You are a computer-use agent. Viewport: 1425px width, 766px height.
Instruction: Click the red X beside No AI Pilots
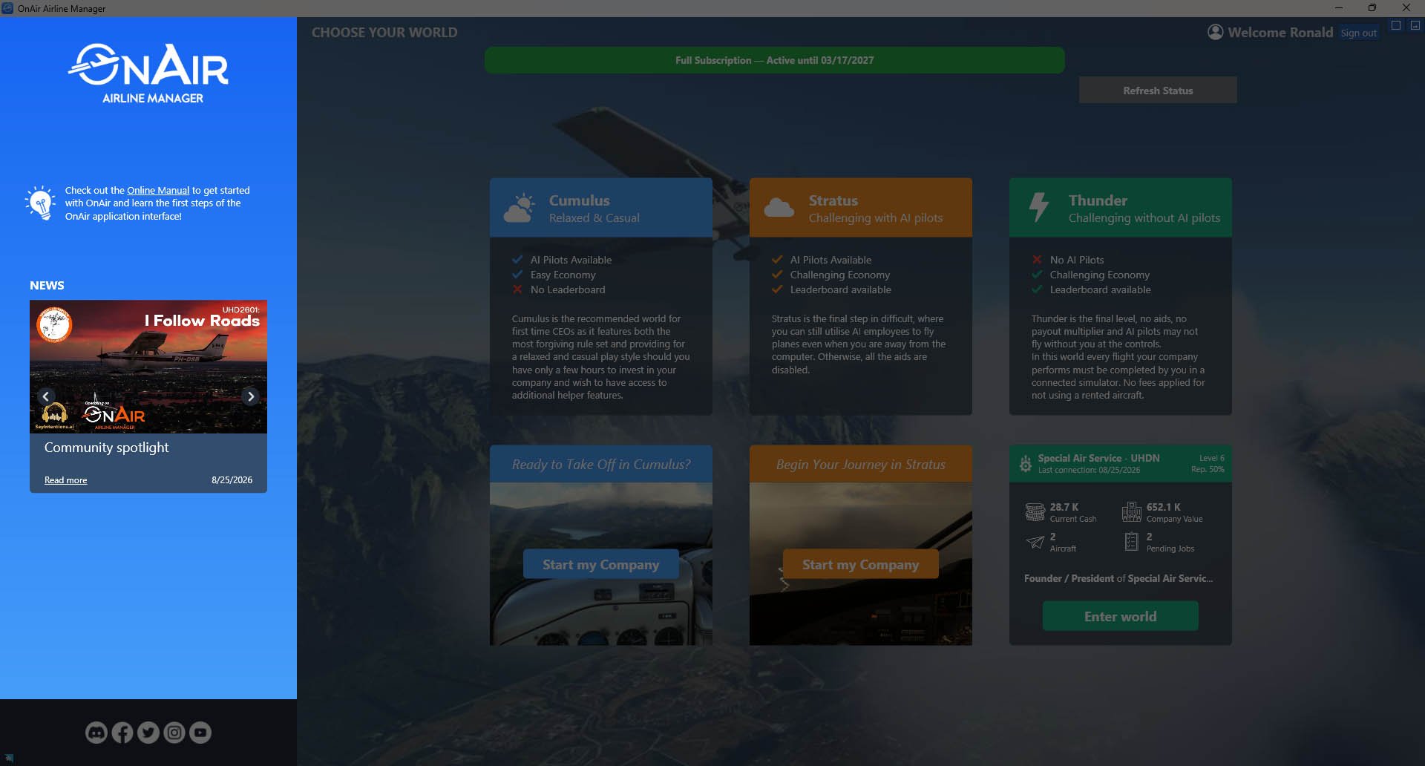[x=1037, y=260]
